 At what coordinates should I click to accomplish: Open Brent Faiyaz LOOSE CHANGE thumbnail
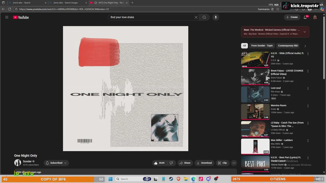coord(255,77)
